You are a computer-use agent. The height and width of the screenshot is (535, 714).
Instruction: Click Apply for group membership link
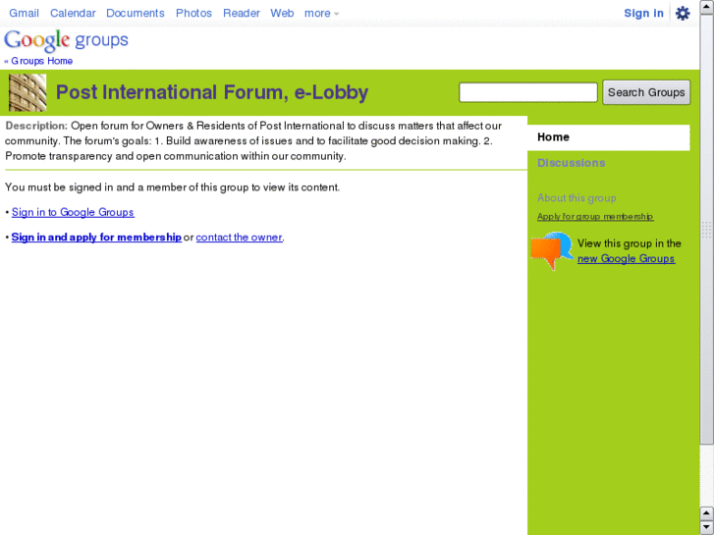tap(595, 217)
